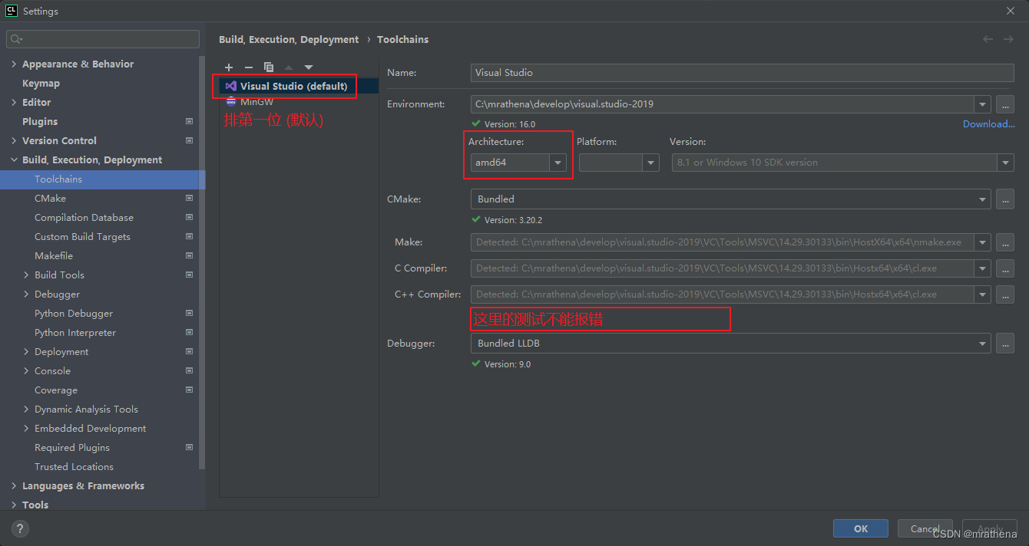Viewport: 1029px width, 546px height.
Task: Open Trusted Locations settings page
Action: (74, 466)
